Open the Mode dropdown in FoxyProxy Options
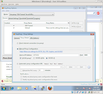This screenshot has width=103, height=94. tap(32, 14)
